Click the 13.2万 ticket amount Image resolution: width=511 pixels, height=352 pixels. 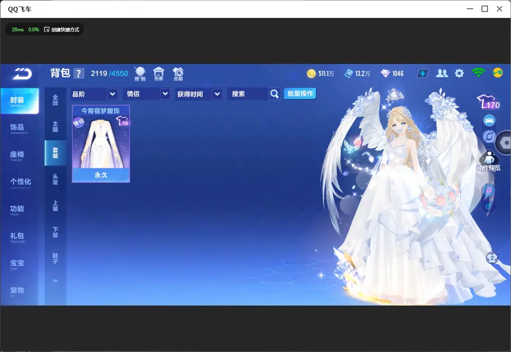point(363,74)
